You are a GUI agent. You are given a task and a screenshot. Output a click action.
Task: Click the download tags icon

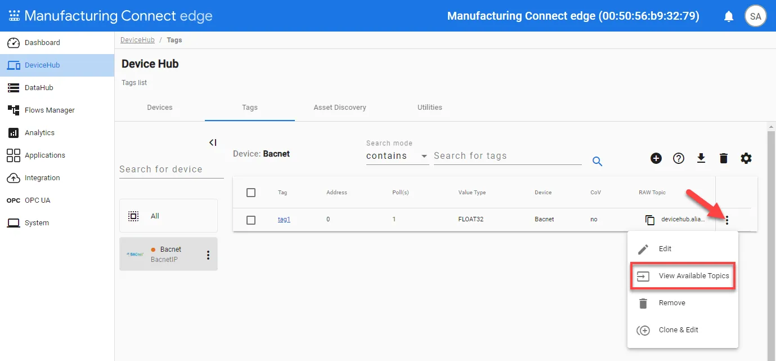coord(701,158)
